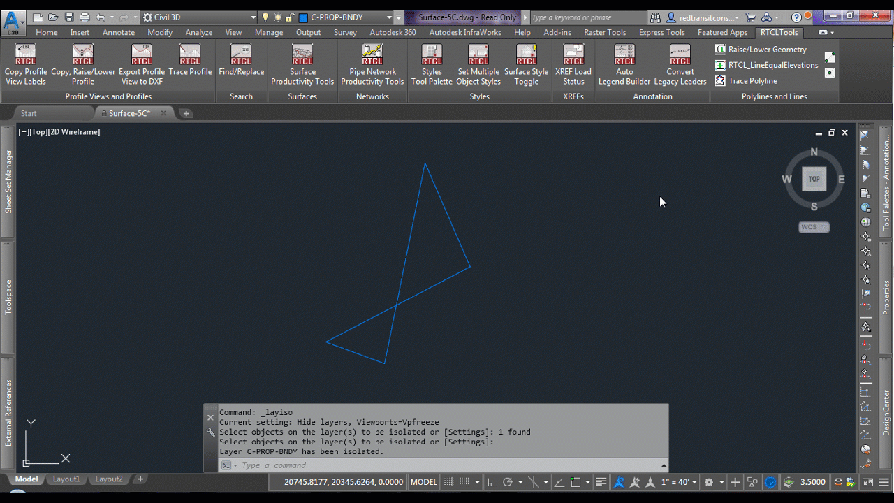Switch to the Layout1 tab
894x503 pixels.
pos(66,479)
